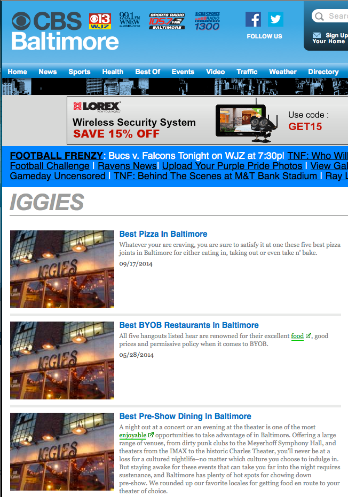Click the newsletter sign up envelope icon
Viewport: 348px width, 497px height.
317,35
